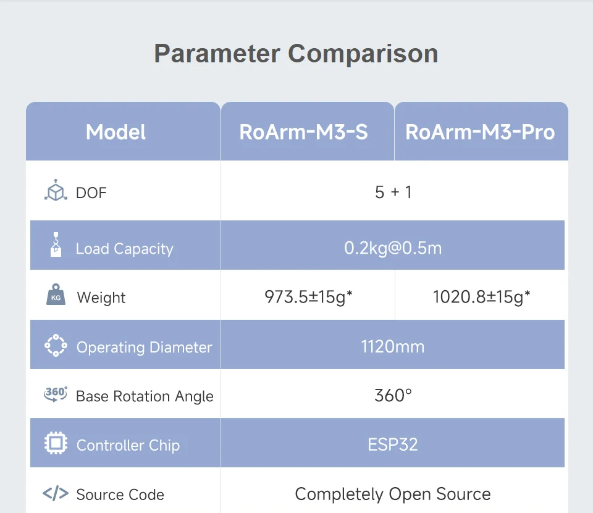
Task: Click the 5 + 1 value
Action: tap(393, 192)
